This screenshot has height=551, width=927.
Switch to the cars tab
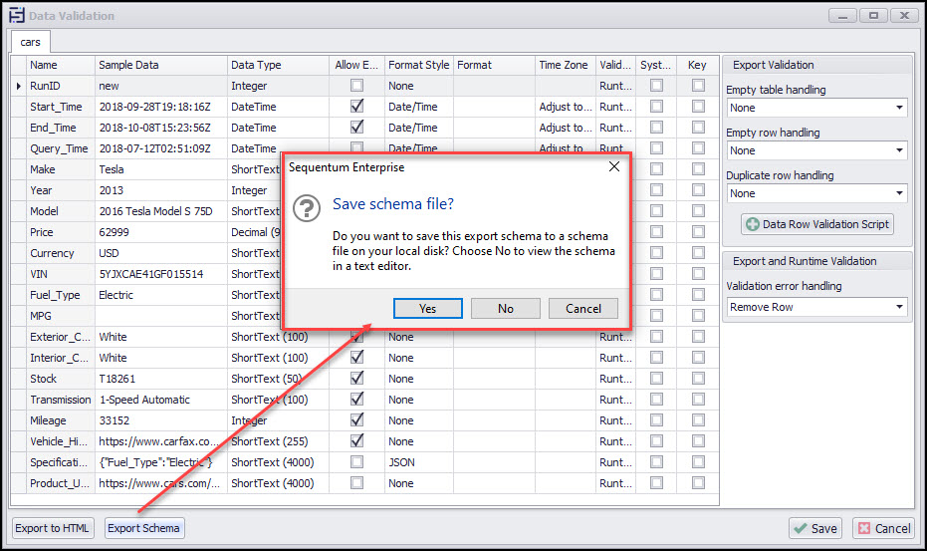click(x=30, y=44)
